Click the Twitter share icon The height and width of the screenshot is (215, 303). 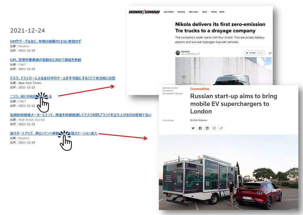click(193, 128)
